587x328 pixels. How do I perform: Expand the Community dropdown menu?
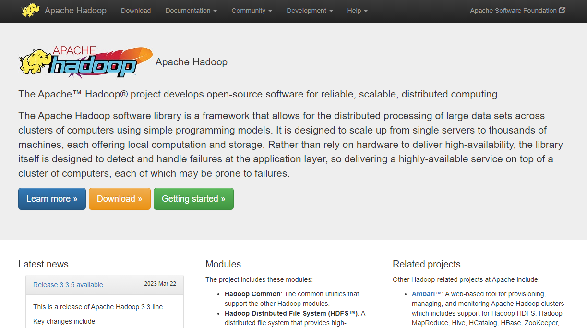(252, 11)
